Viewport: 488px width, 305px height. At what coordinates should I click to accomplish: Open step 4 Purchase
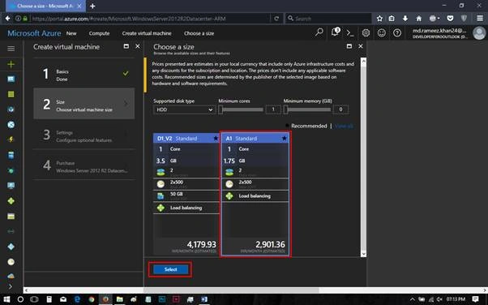coord(84,165)
